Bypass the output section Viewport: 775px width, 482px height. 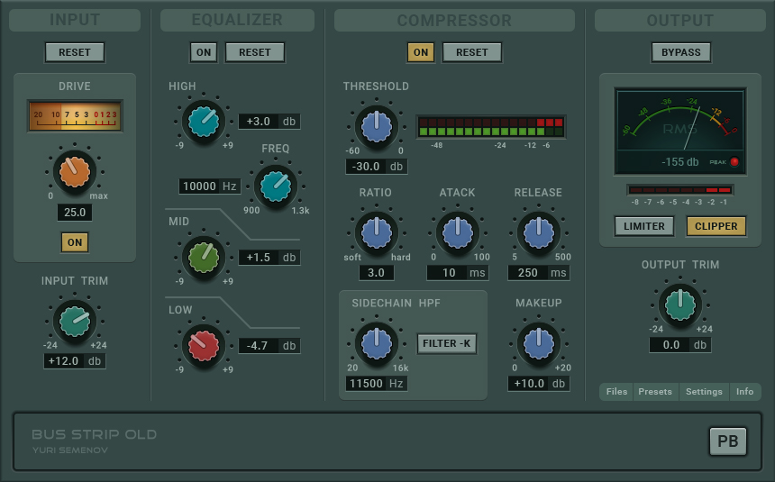[x=681, y=52]
